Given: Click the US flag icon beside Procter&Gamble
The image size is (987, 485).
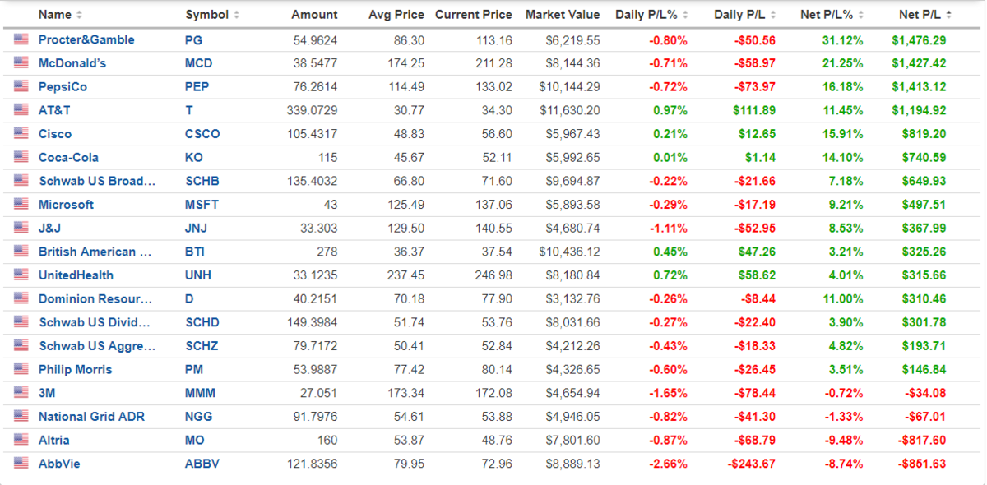Looking at the screenshot, I should pyautogui.click(x=21, y=39).
